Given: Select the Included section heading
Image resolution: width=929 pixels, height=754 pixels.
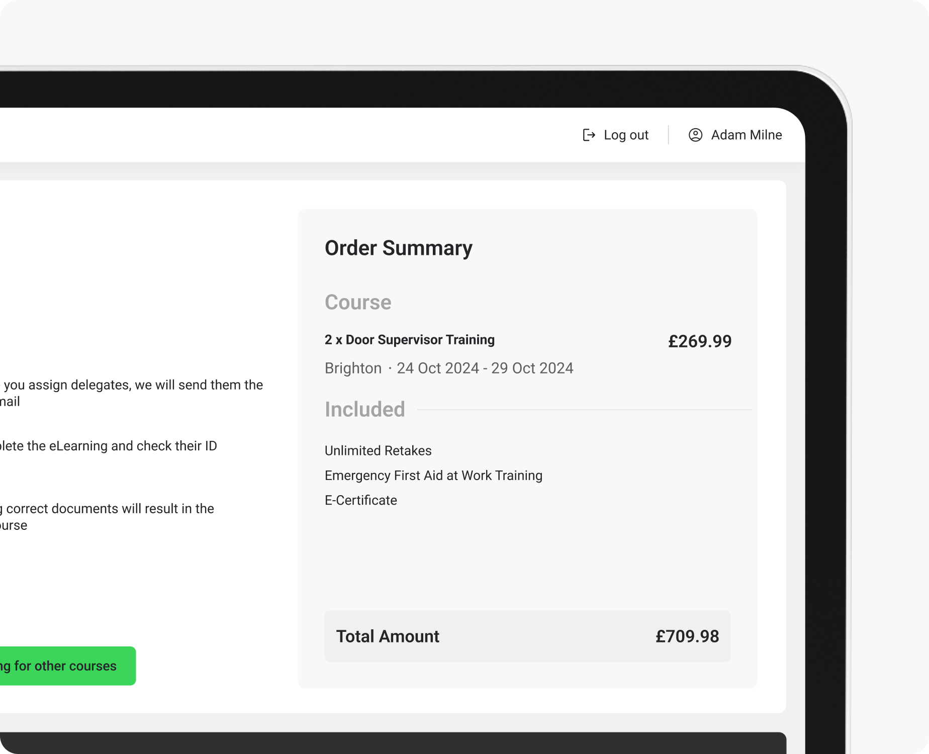Looking at the screenshot, I should [364, 410].
